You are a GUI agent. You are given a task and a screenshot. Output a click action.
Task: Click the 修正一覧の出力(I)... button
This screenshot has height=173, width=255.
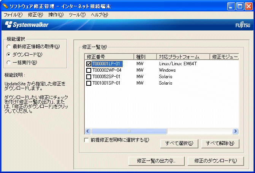157,161
